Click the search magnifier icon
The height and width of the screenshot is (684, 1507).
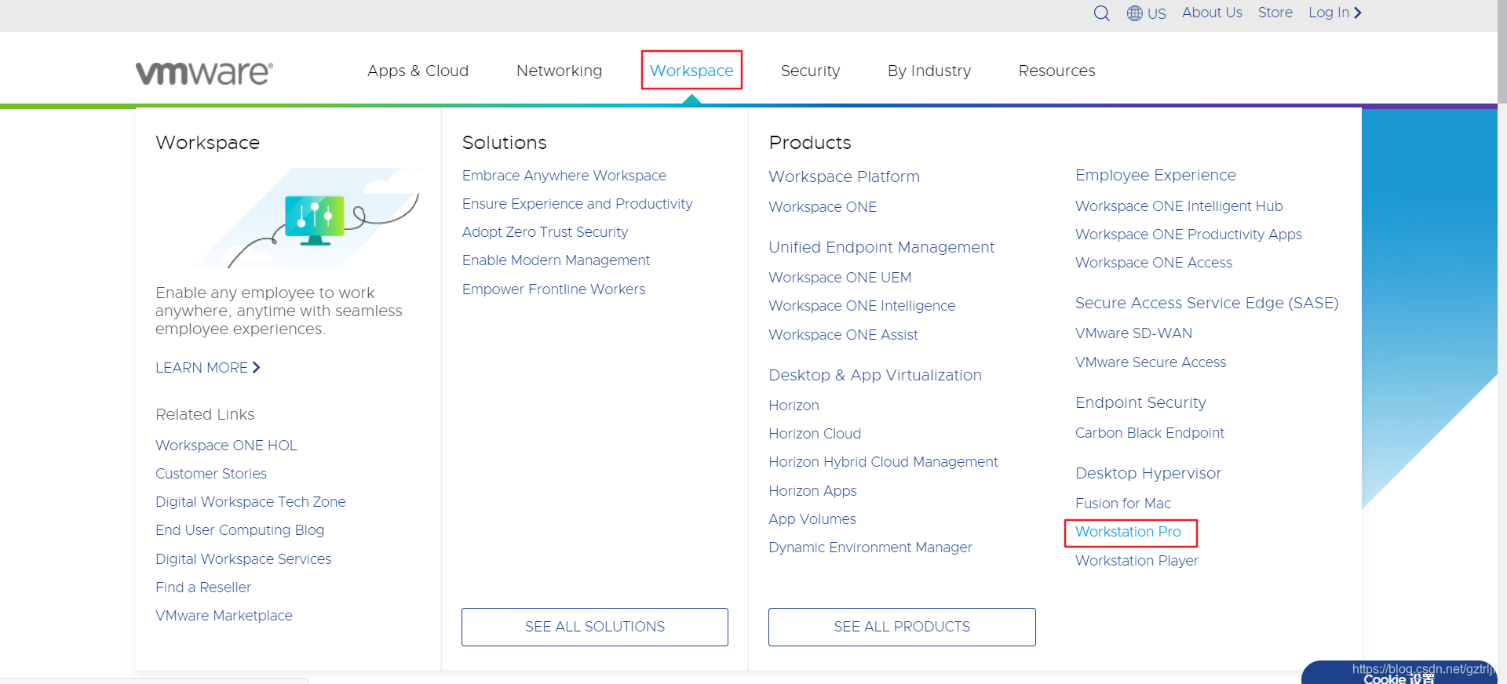pyautogui.click(x=1101, y=13)
